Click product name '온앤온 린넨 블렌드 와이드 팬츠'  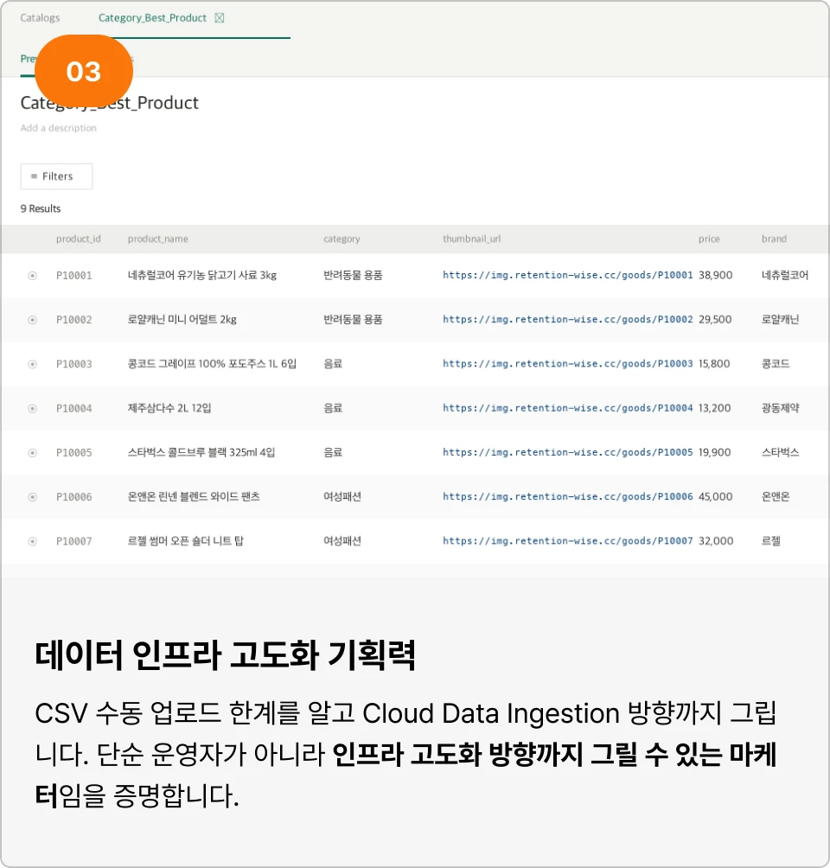click(x=194, y=496)
